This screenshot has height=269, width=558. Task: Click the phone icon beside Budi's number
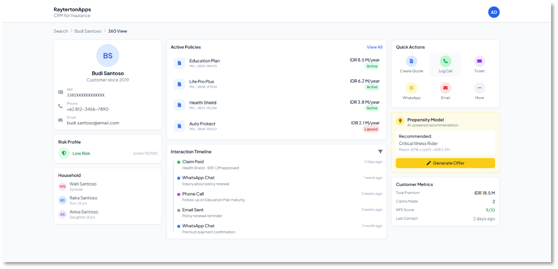click(x=61, y=106)
